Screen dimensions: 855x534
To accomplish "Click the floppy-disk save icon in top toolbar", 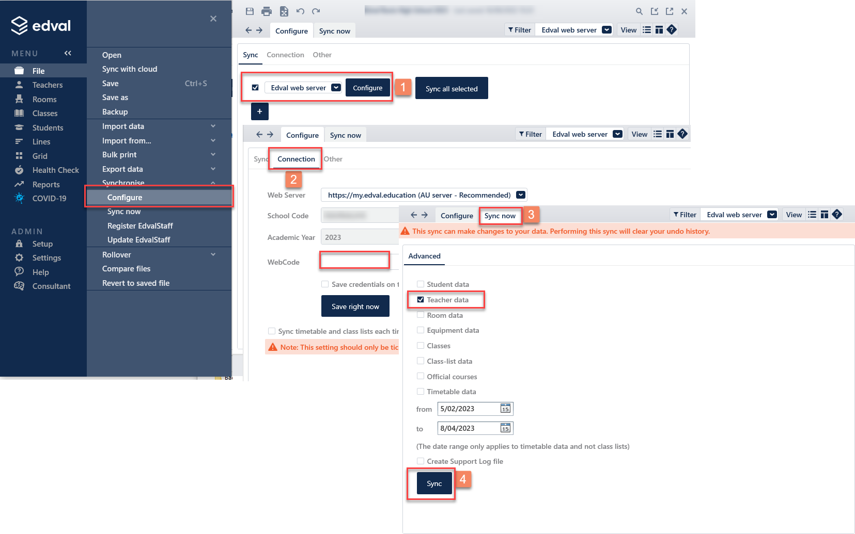I will 250,11.
